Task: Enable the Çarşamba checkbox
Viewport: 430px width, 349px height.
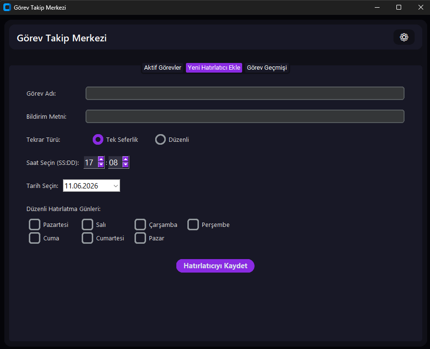Action: click(x=140, y=224)
